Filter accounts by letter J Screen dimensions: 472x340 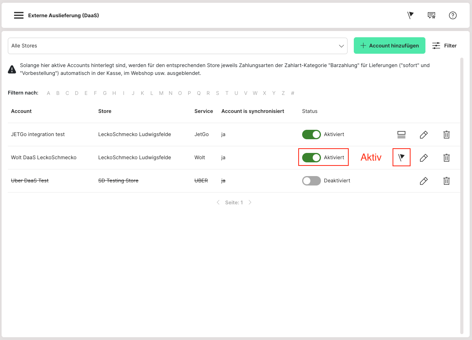133,93
